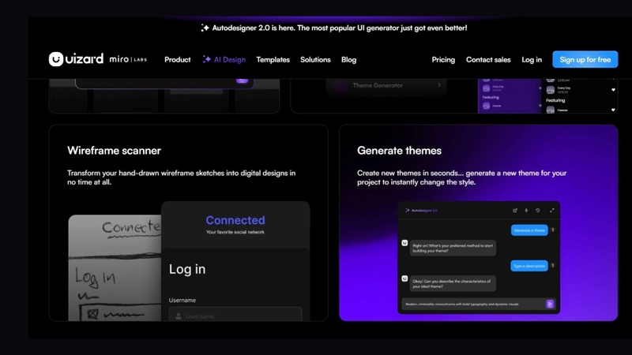Viewport: 632px width, 355px height.
Task: Click lightning bolt icon in chat header
Action: coord(526,210)
